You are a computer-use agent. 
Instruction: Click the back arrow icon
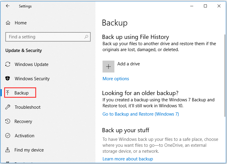(x=8, y=6)
